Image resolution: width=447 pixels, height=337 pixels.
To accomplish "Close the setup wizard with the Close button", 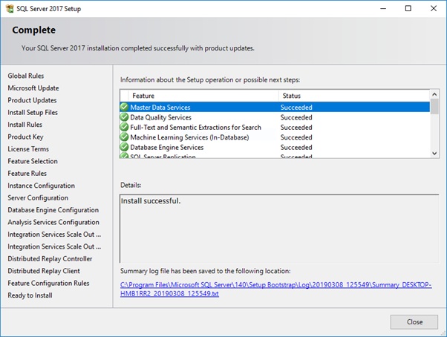I will 414,322.
